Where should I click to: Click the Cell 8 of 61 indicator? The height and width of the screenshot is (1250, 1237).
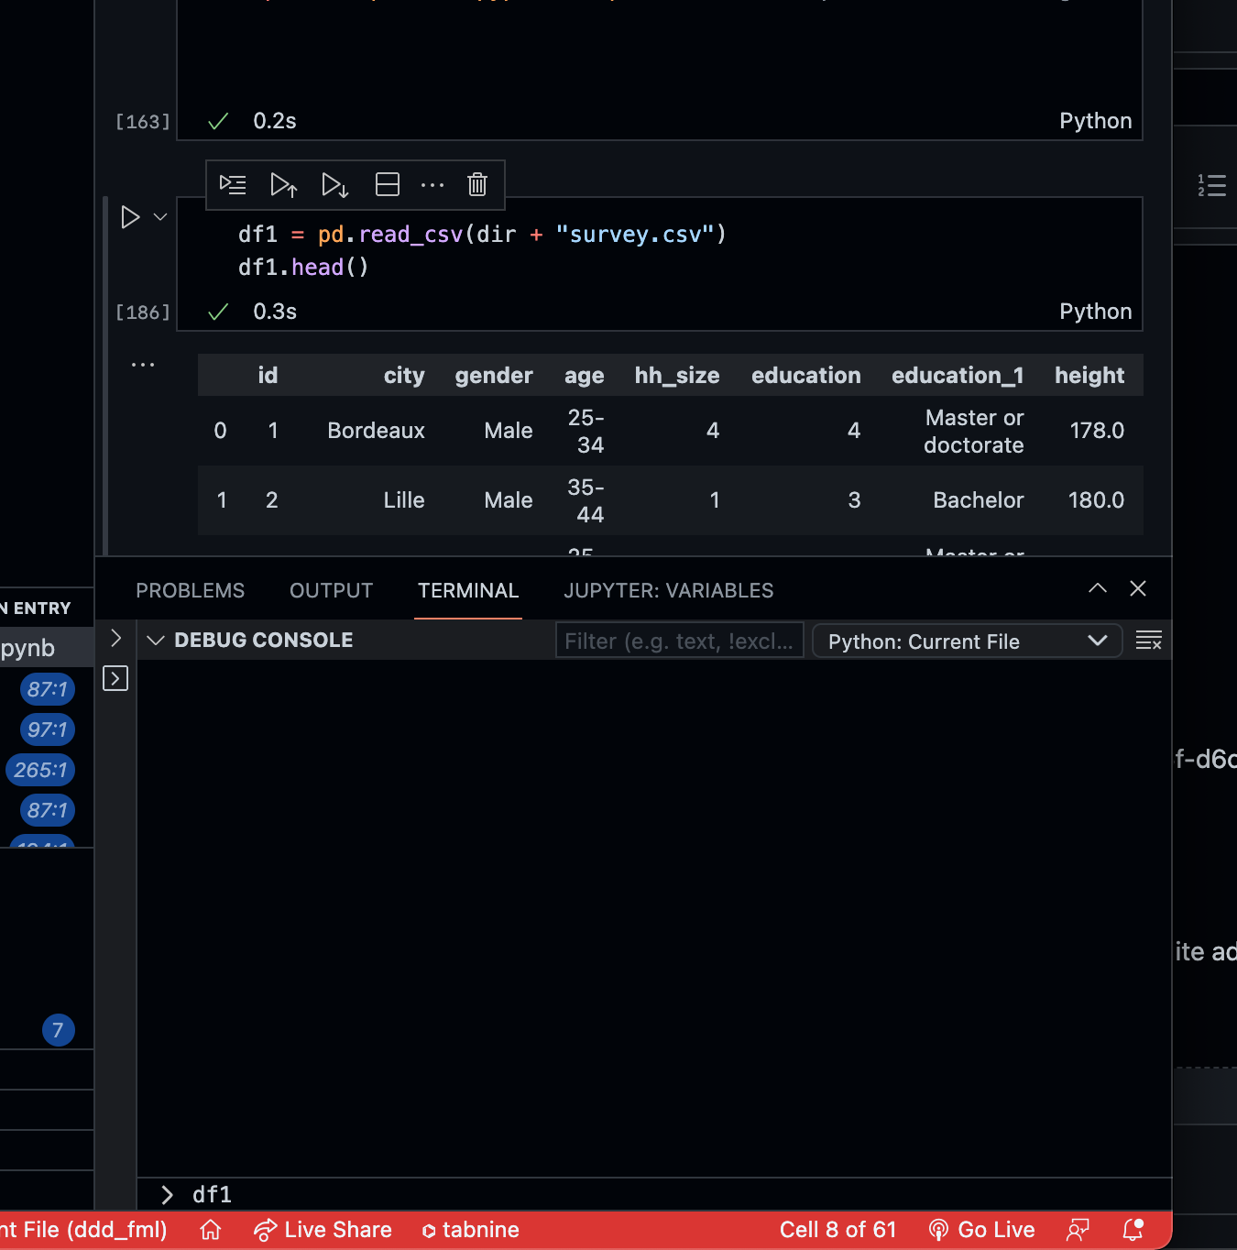tap(837, 1230)
